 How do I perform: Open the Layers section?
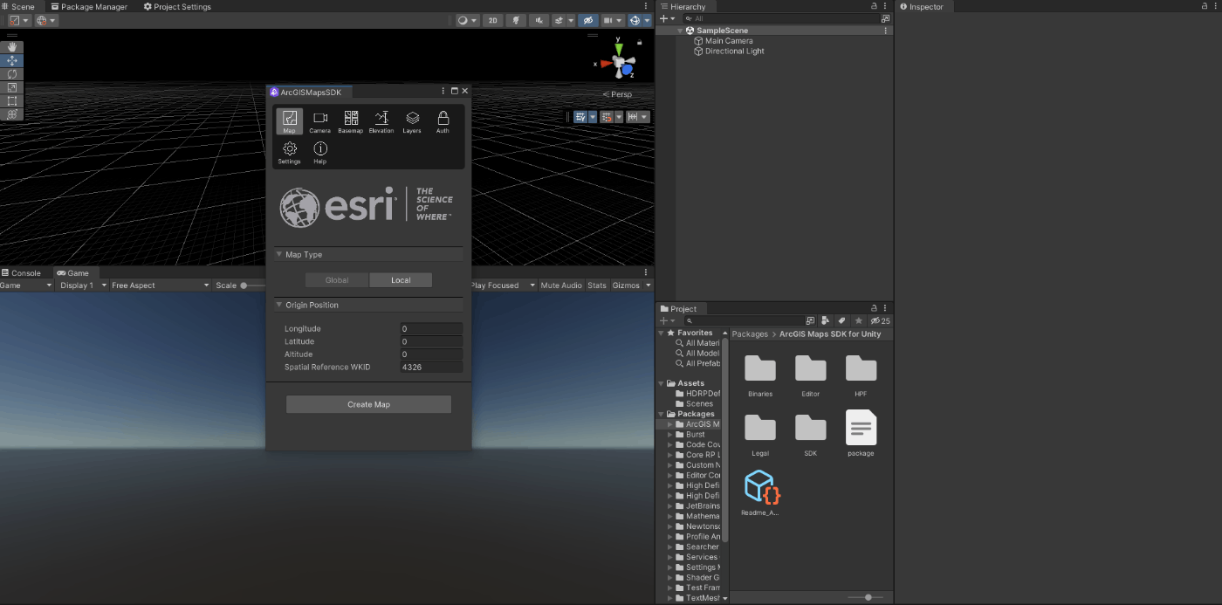tap(412, 121)
